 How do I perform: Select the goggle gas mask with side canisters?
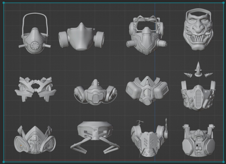(146, 35)
